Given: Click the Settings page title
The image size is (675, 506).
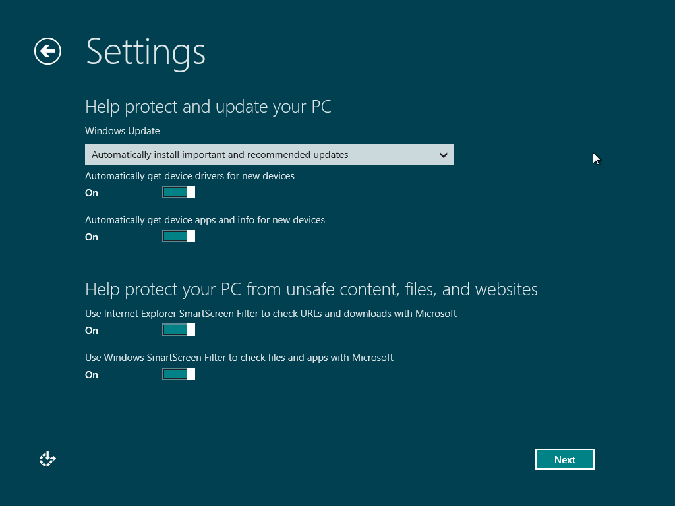Looking at the screenshot, I should tap(146, 52).
